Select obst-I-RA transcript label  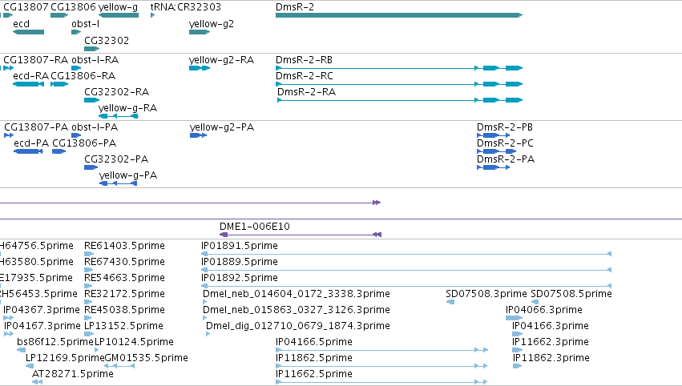(95, 59)
